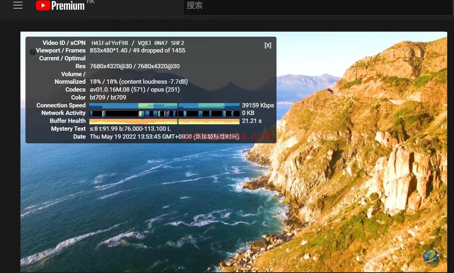Select the video ID H4lFaFYnf98 text

pos(110,43)
